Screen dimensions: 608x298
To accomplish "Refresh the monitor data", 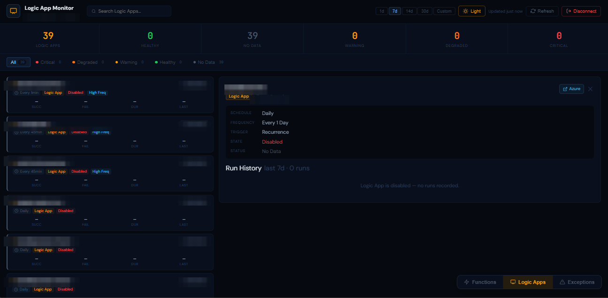I will (542, 11).
